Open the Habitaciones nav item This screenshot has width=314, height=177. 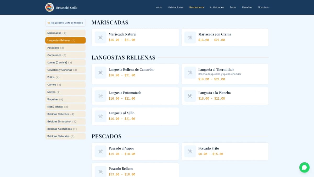pos(176,7)
